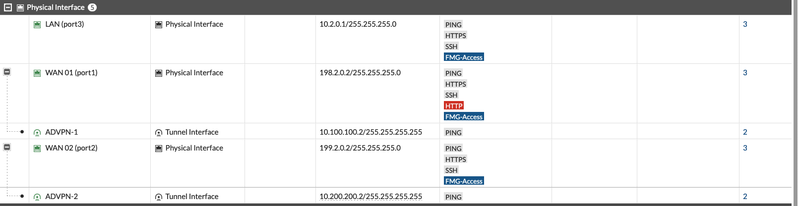Click the LAN (port3) green port icon
The image size is (799, 206).
point(37,24)
